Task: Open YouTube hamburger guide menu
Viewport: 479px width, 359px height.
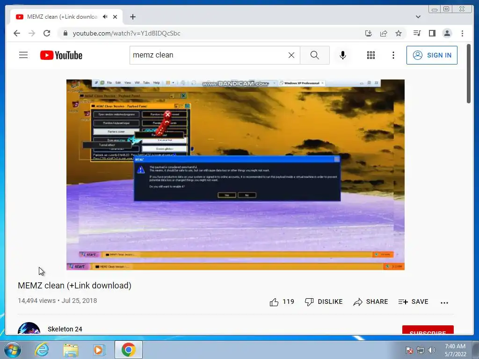Action: [23, 55]
